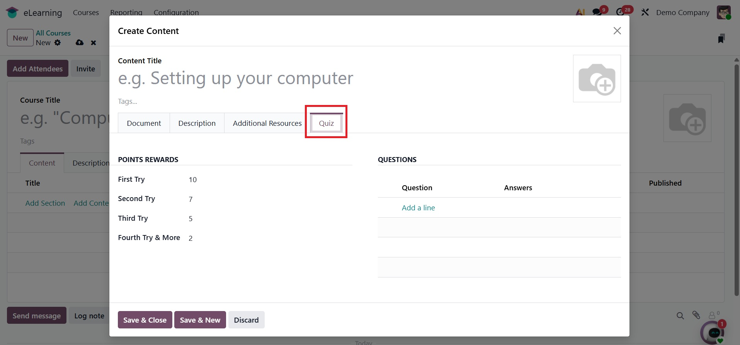Discard changes with the breadcrumb X icon
740x345 pixels.
[x=94, y=43]
